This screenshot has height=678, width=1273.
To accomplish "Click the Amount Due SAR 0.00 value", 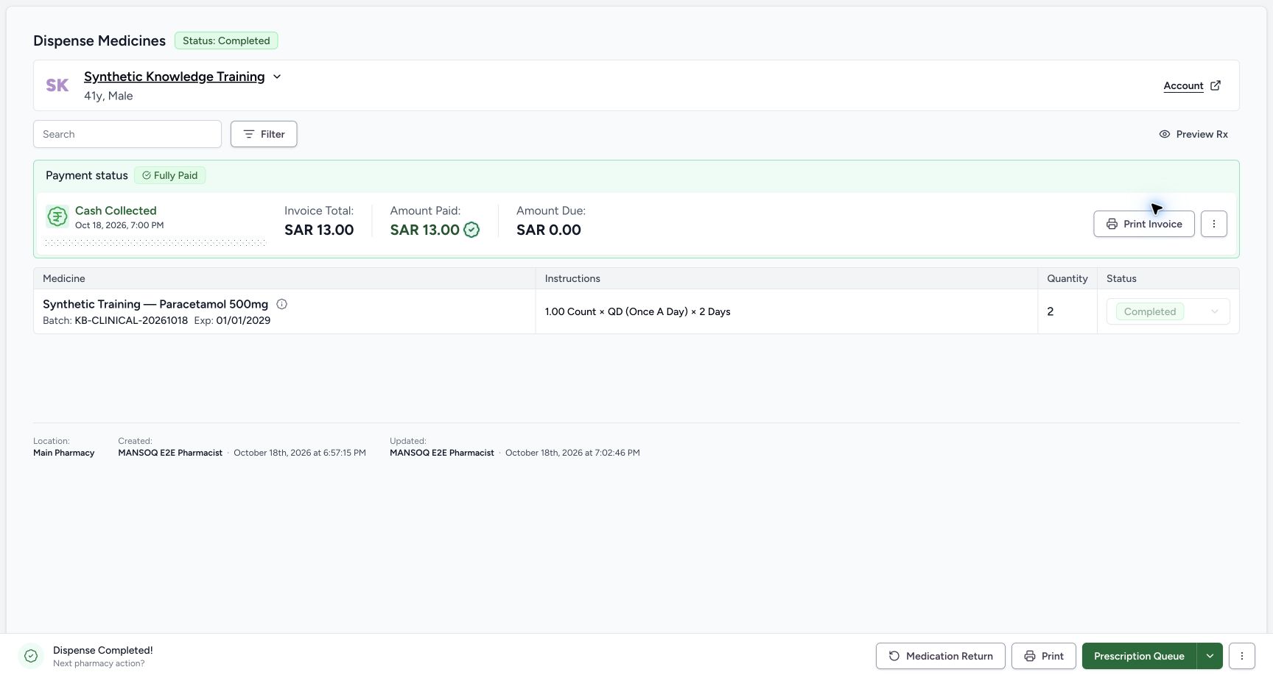I will tap(549, 230).
